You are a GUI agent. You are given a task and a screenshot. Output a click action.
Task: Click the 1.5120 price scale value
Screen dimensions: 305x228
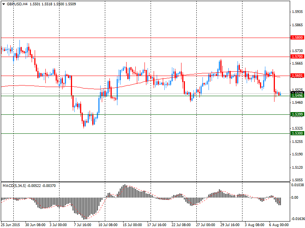pyautogui.click(x=297, y=168)
